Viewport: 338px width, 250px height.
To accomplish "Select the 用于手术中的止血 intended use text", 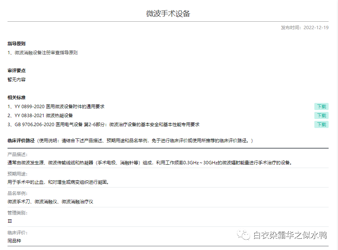I will (58, 182).
